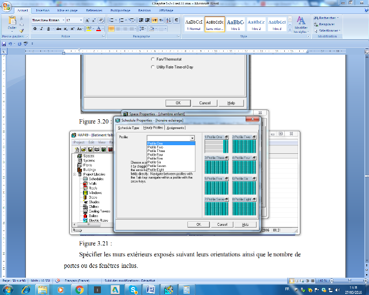Click Cancel in Schedule Properties dialog
The height and width of the screenshot is (295, 369).
(x=223, y=224)
